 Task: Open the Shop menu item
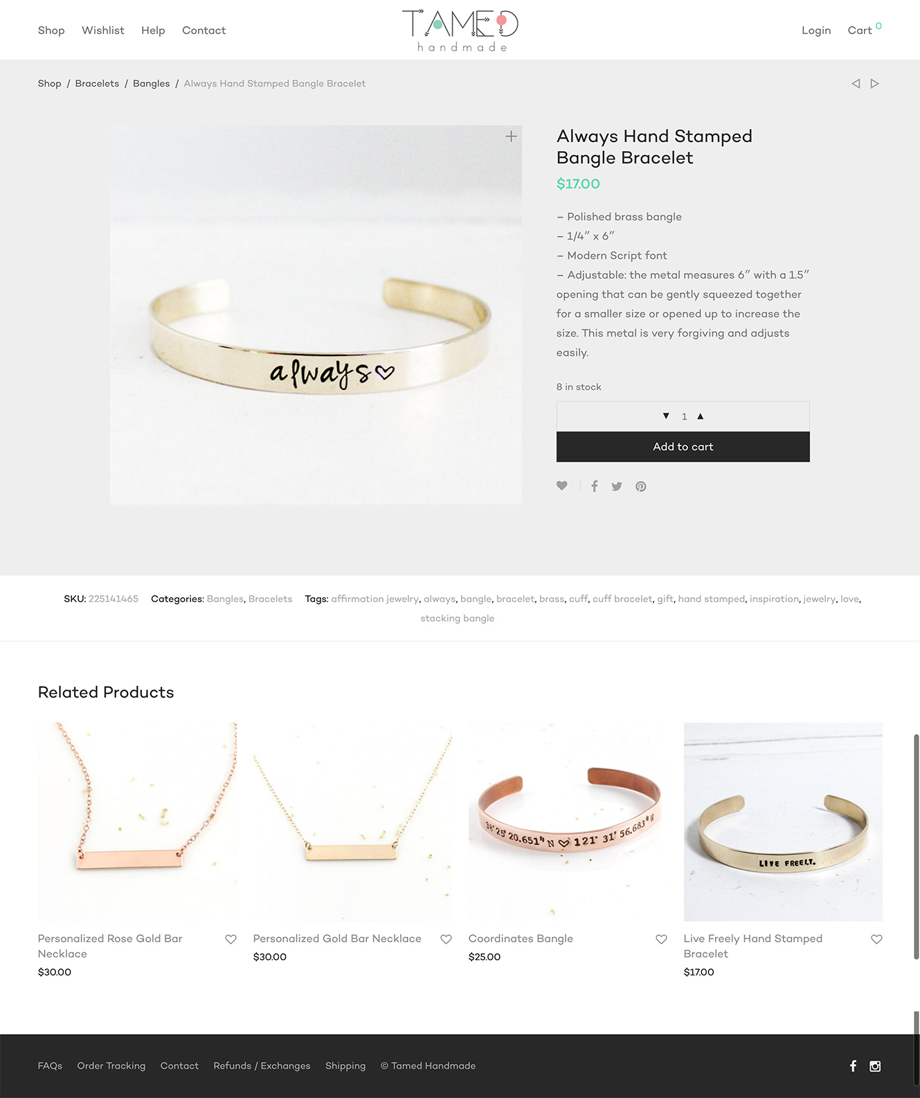(x=51, y=30)
